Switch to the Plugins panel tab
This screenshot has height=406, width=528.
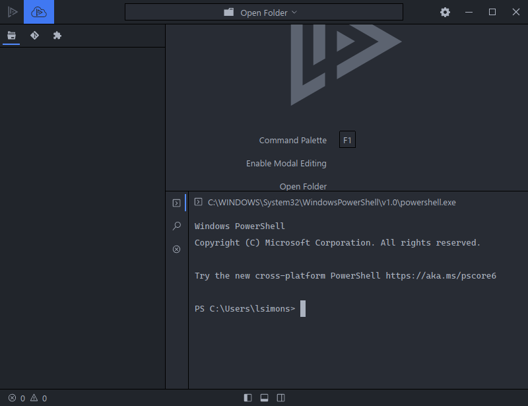tap(57, 36)
